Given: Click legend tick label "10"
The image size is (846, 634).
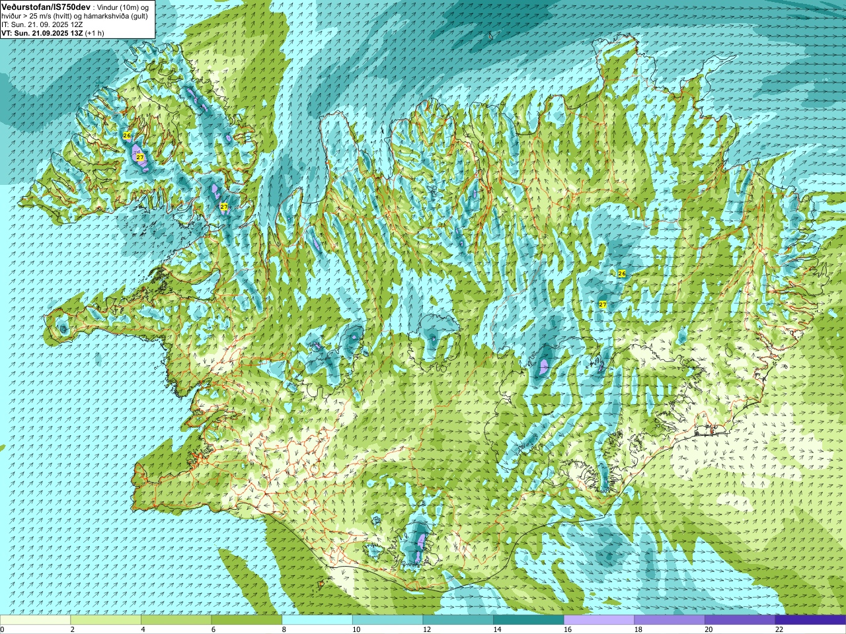Looking at the screenshot, I should tap(356, 629).
